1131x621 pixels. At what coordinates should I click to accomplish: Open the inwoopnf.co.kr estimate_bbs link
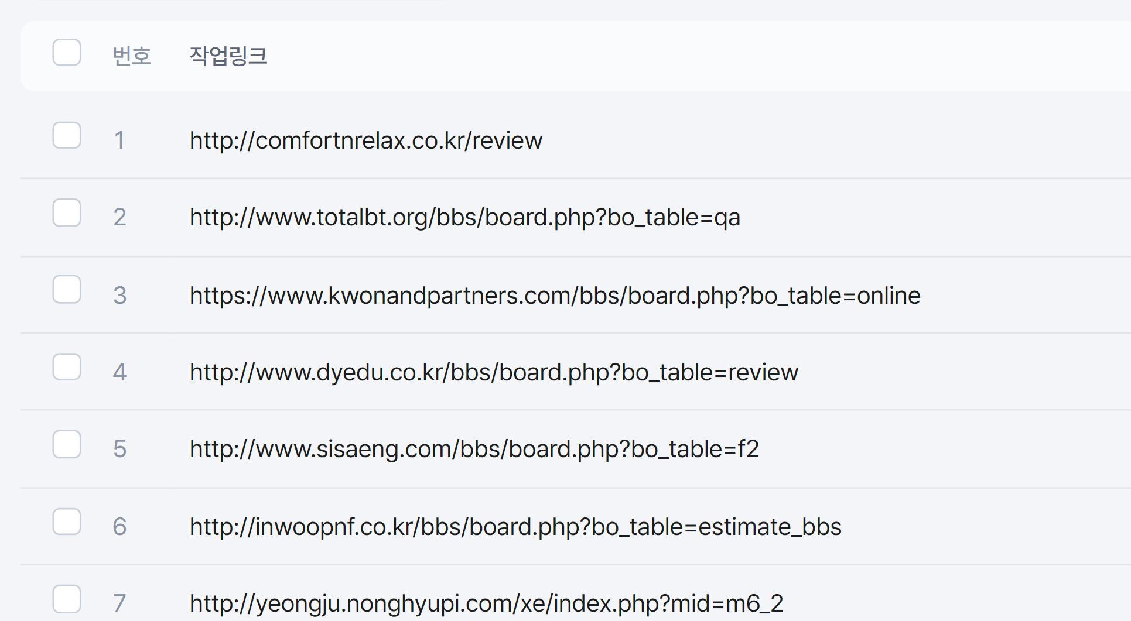pos(515,527)
